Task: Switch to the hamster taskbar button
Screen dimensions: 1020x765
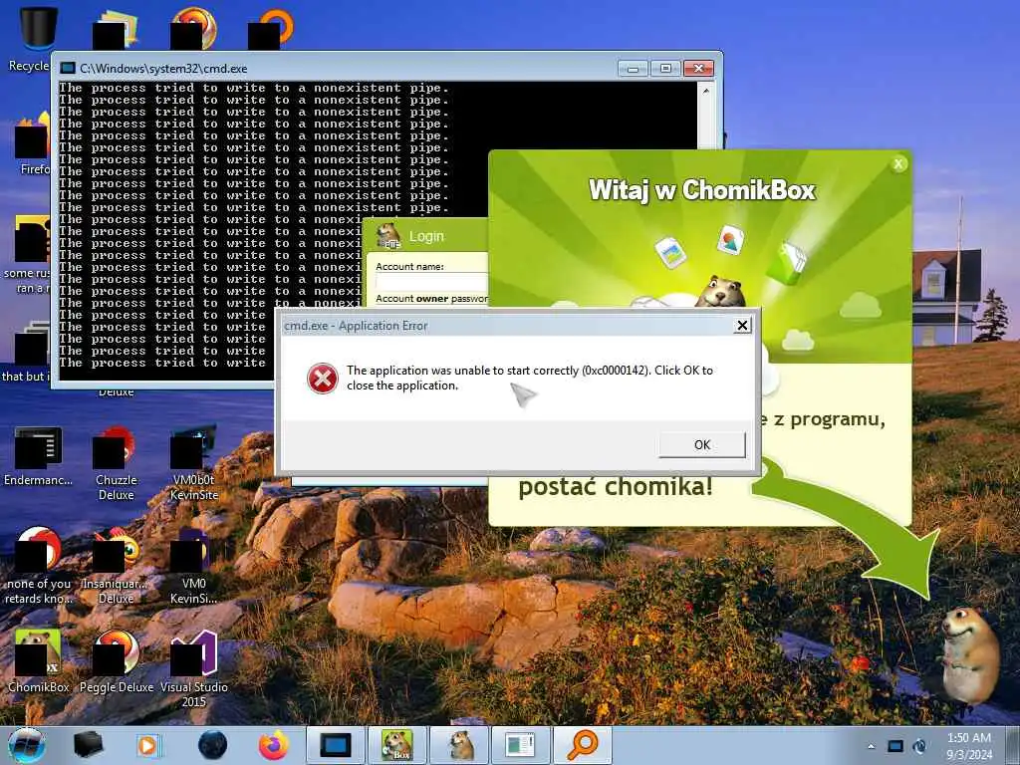Action: click(459, 745)
